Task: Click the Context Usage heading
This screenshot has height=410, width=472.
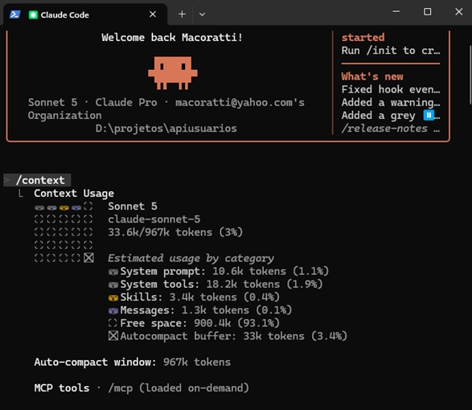Action: [x=74, y=193]
